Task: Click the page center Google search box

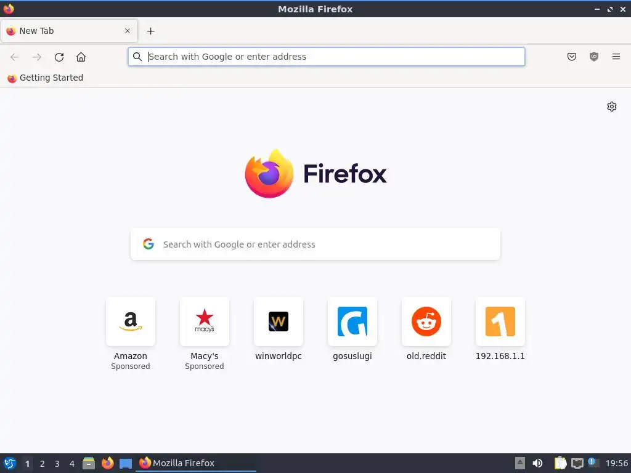Action: click(315, 244)
